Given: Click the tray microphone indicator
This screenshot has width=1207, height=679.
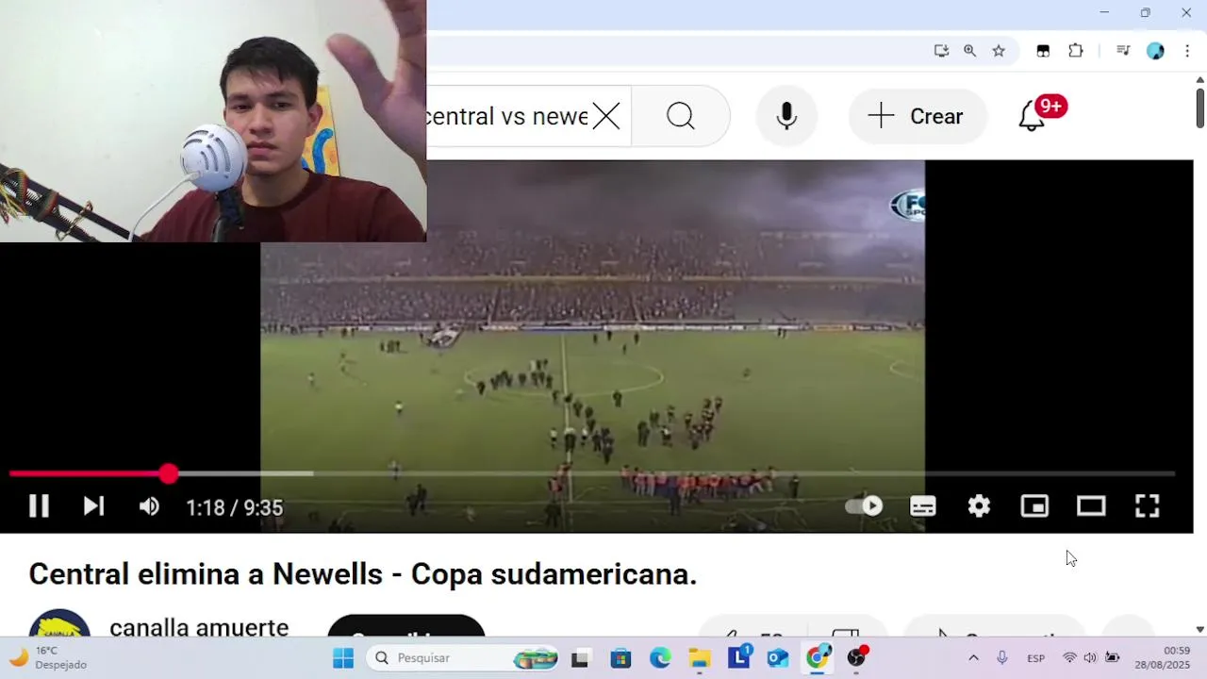Looking at the screenshot, I should click(x=1001, y=657).
